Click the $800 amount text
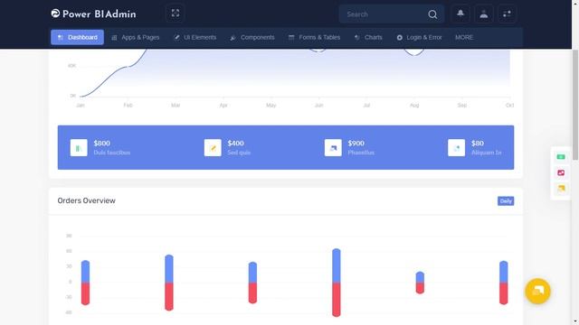The image size is (579, 325). [x=102, y=143]
